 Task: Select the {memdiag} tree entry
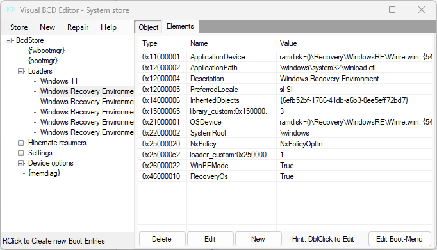pos(44,173)
